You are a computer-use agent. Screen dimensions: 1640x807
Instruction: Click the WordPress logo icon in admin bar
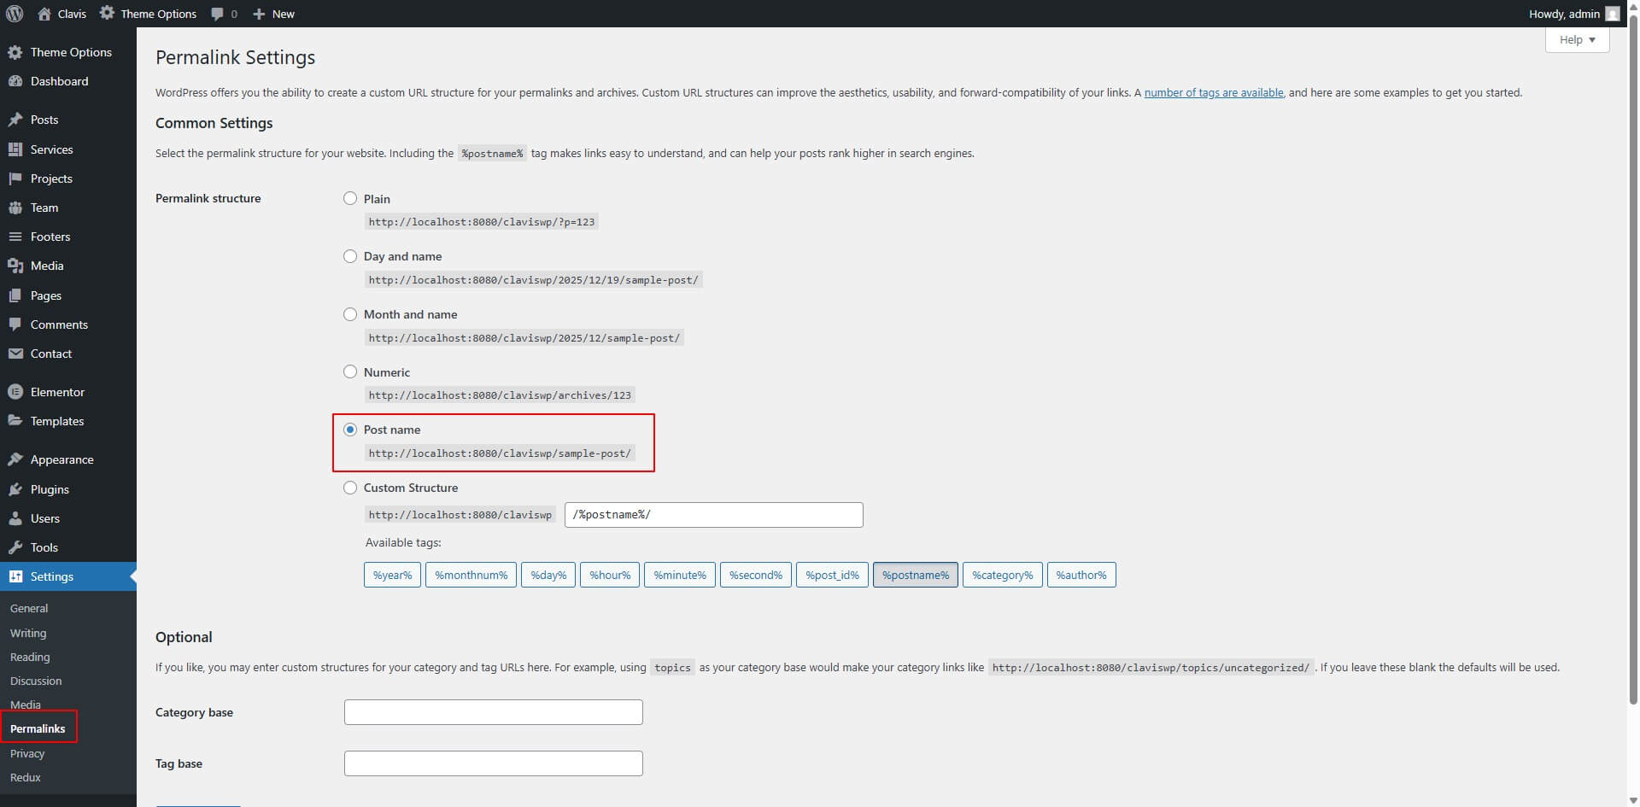coord(15,14)
